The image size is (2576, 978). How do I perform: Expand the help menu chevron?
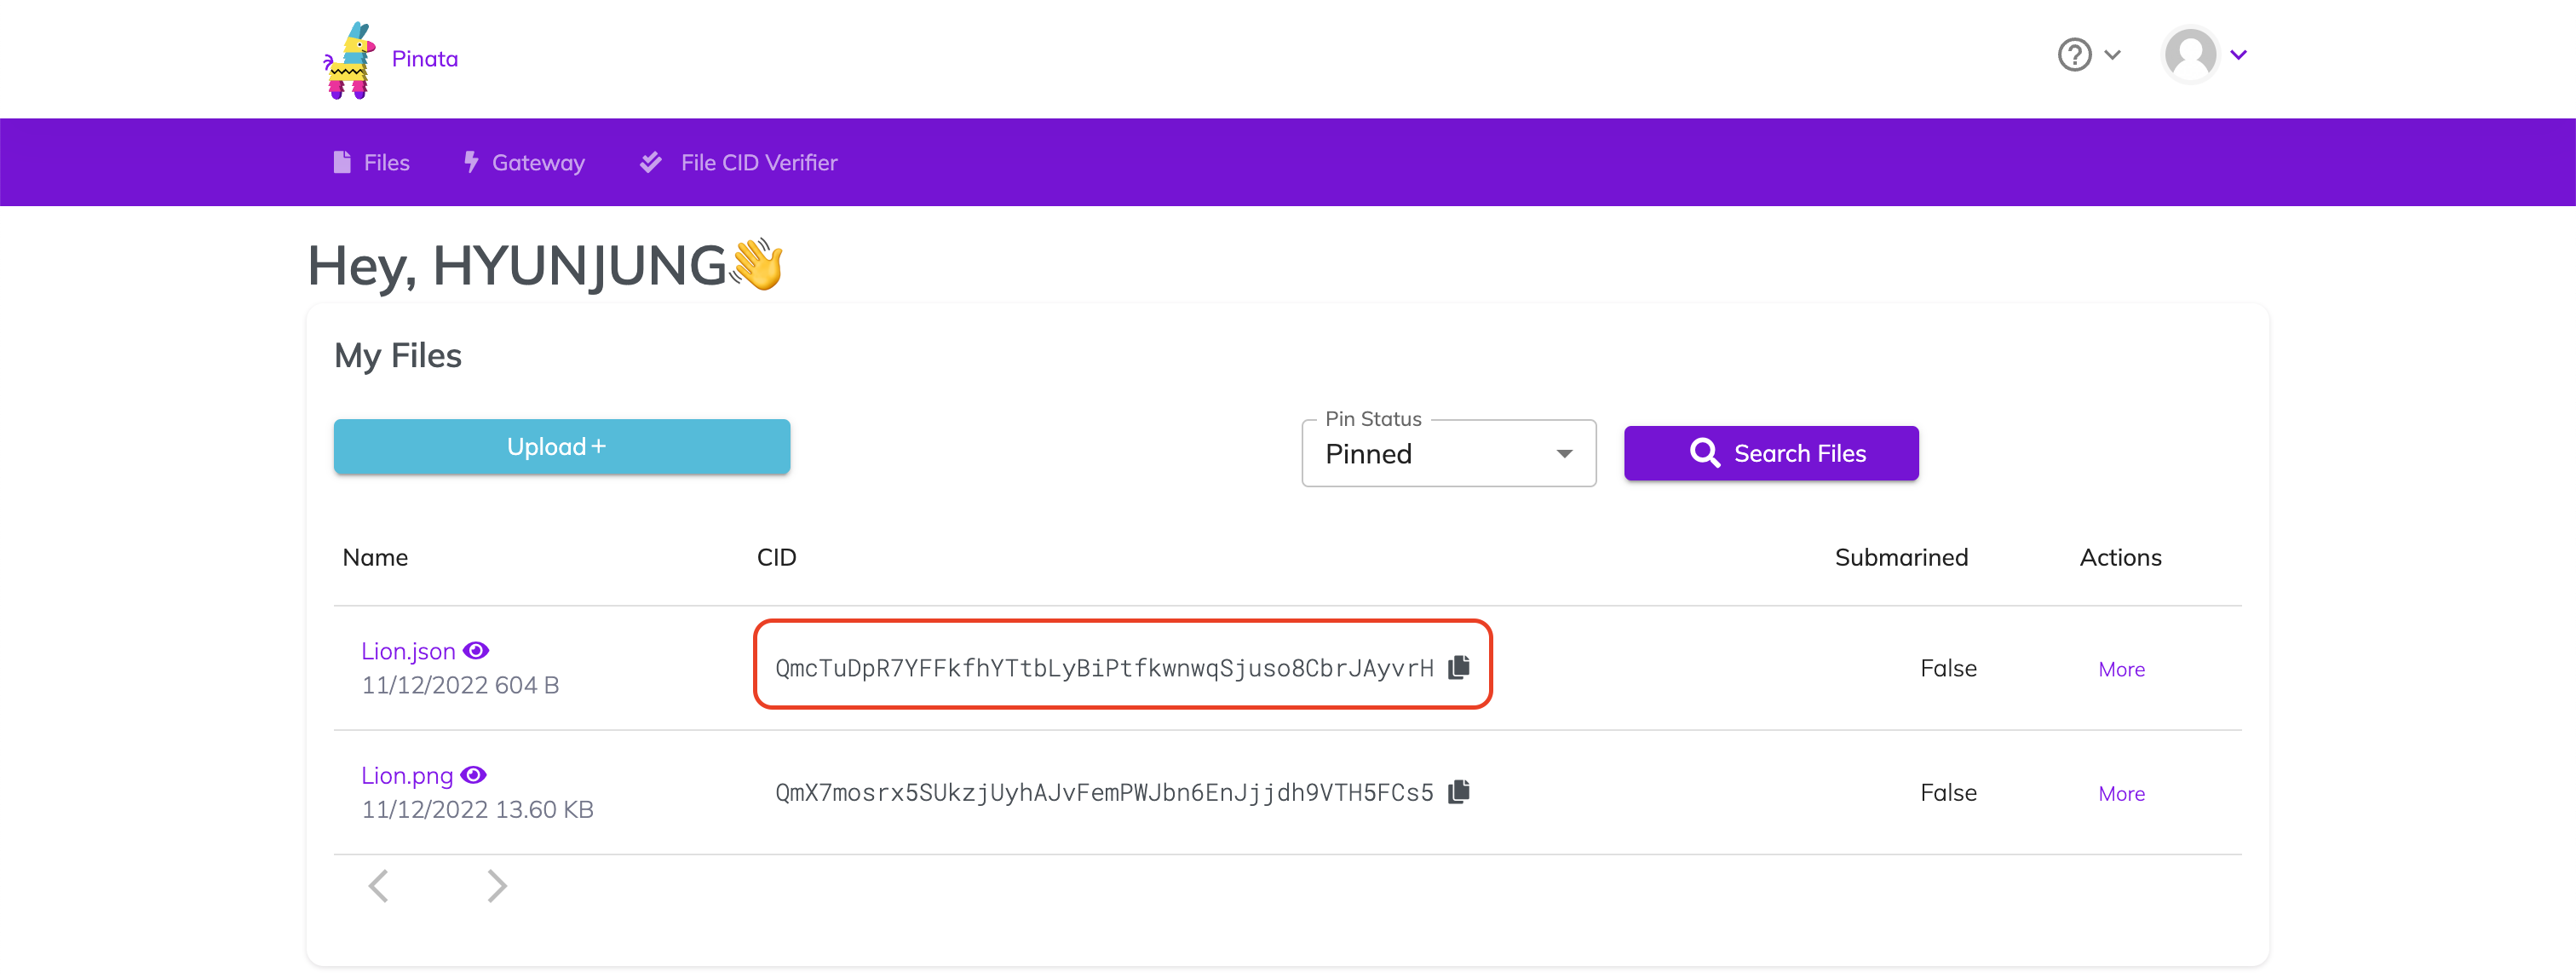point(2112,55)
